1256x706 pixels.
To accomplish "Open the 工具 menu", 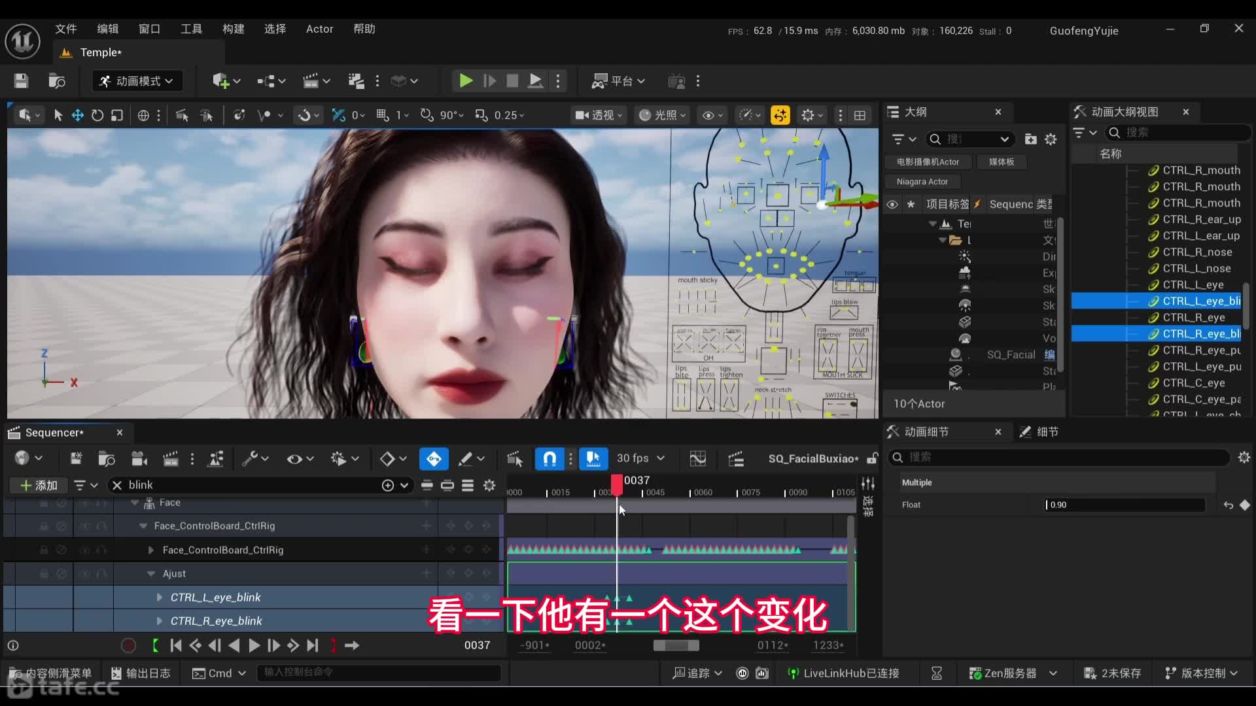I will click(190, 29).
